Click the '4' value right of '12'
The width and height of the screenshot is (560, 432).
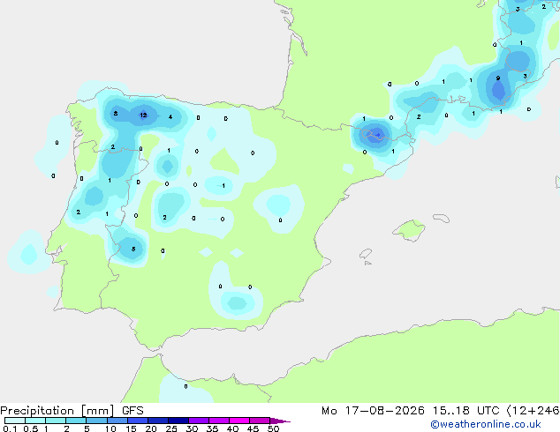pyautogui.click(x=170, y=116)
